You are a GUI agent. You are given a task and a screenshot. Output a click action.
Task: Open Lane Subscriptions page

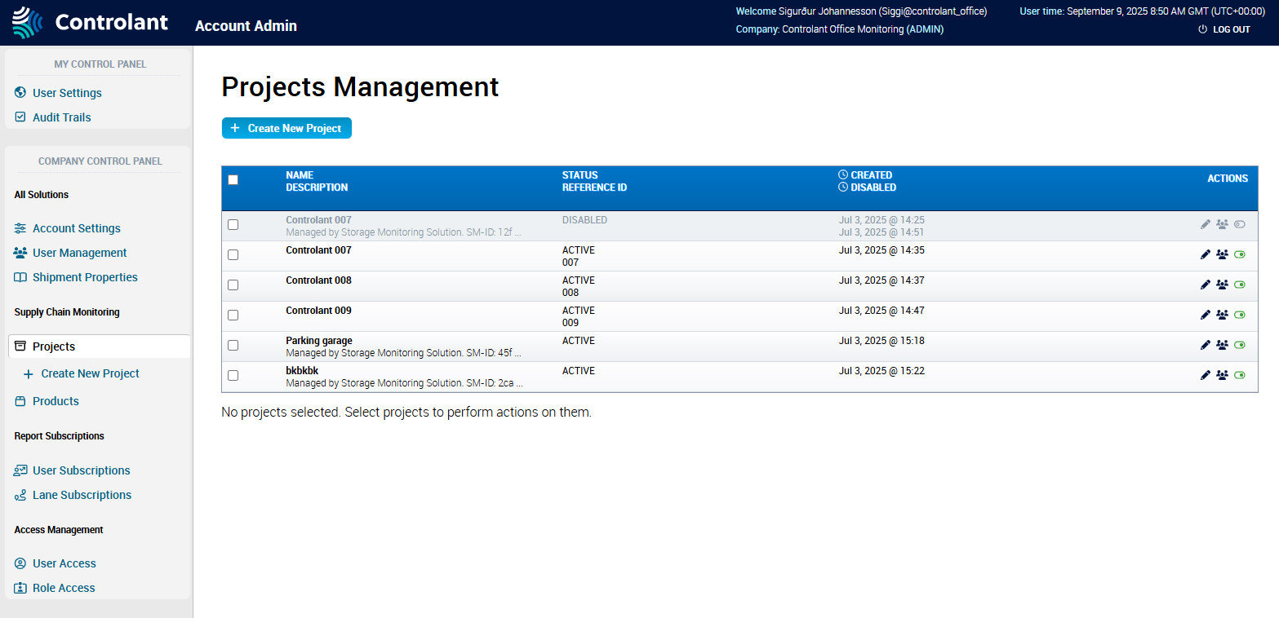pos(82,495)
